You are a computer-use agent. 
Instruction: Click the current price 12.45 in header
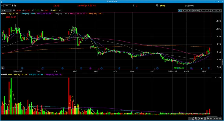[x=56, y=5]
